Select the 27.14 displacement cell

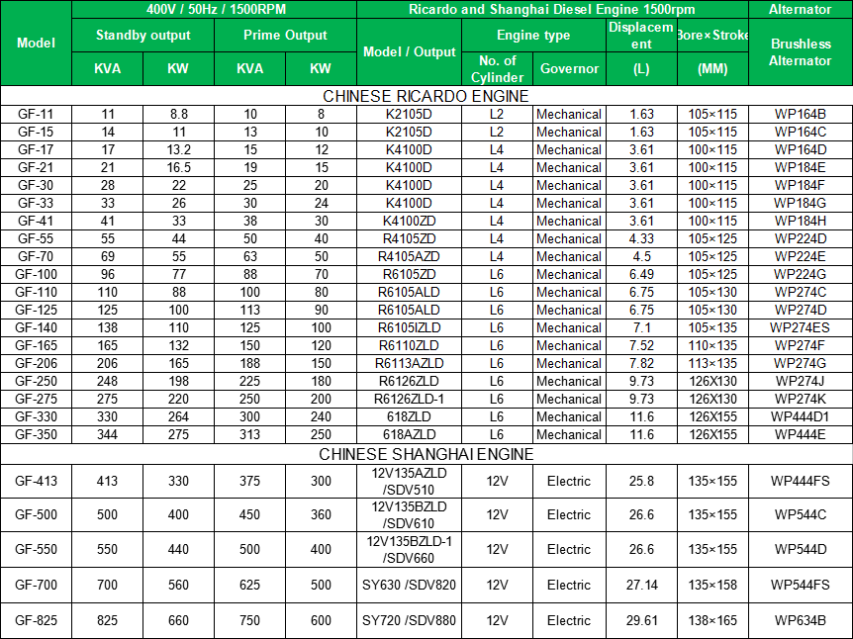click(x=641, y=586)
